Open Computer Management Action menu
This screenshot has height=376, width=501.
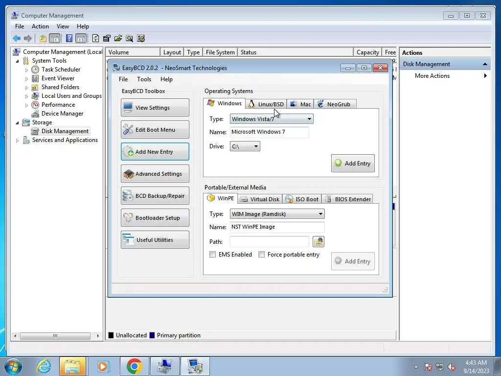pyautogui.click(x=40, y=26)
